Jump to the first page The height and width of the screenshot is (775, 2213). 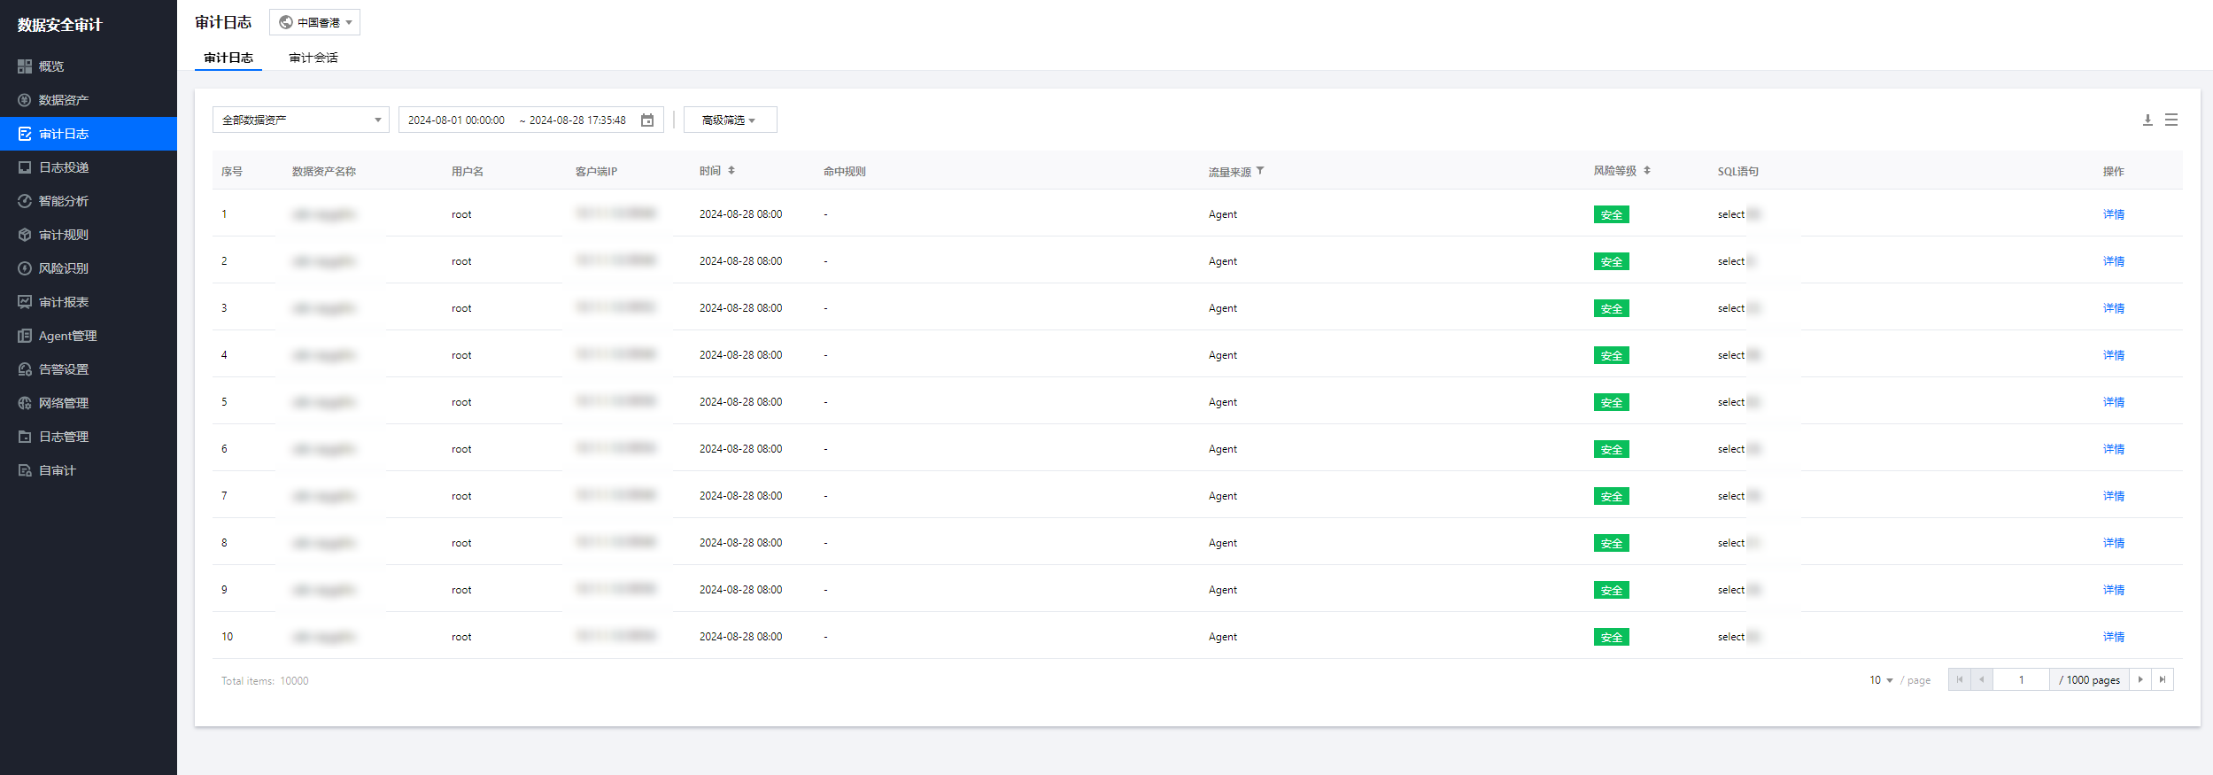point(1960,679)
